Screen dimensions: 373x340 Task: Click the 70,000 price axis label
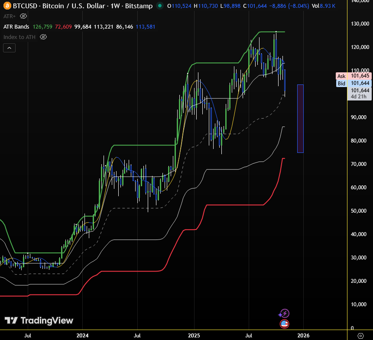(x=359, y=164)
